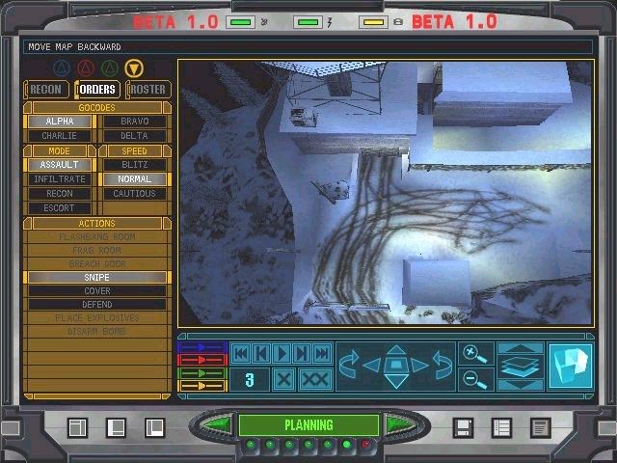Select the yellow team triangle icon

135,68
